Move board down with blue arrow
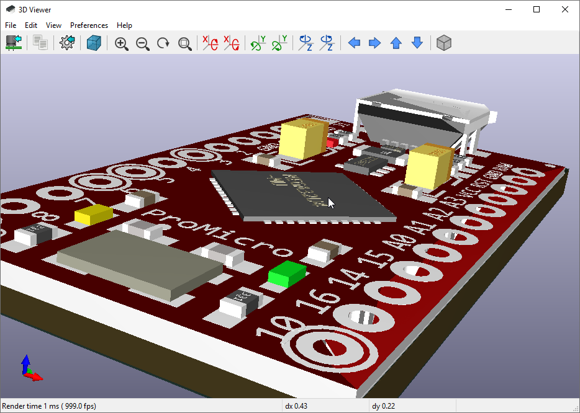Screen dimensions: 580x413 pyautogui.click(x=417, y=43)
